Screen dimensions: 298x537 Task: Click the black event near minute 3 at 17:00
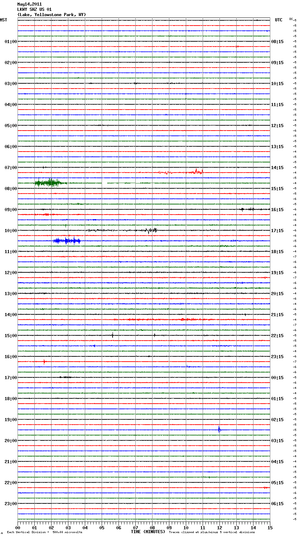coord(66,377)
